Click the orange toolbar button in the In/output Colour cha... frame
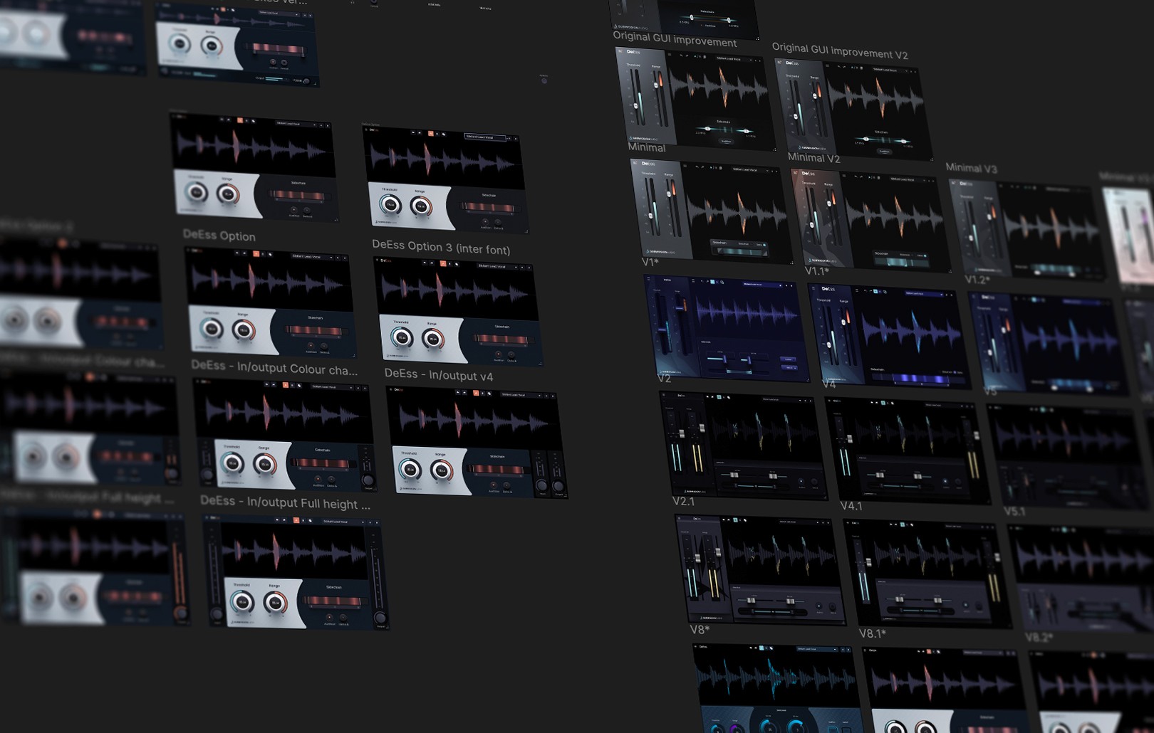1154x733 pixels. [x=286, y=385]
